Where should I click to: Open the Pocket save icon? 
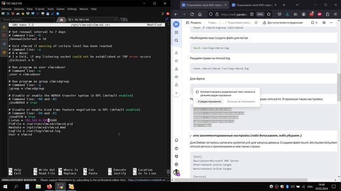tap(279, 14)
